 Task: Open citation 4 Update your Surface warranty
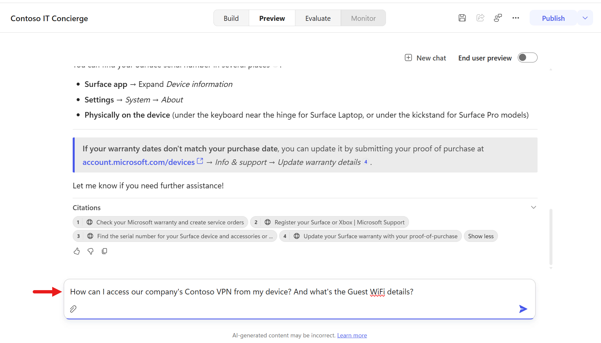(370, 236)
